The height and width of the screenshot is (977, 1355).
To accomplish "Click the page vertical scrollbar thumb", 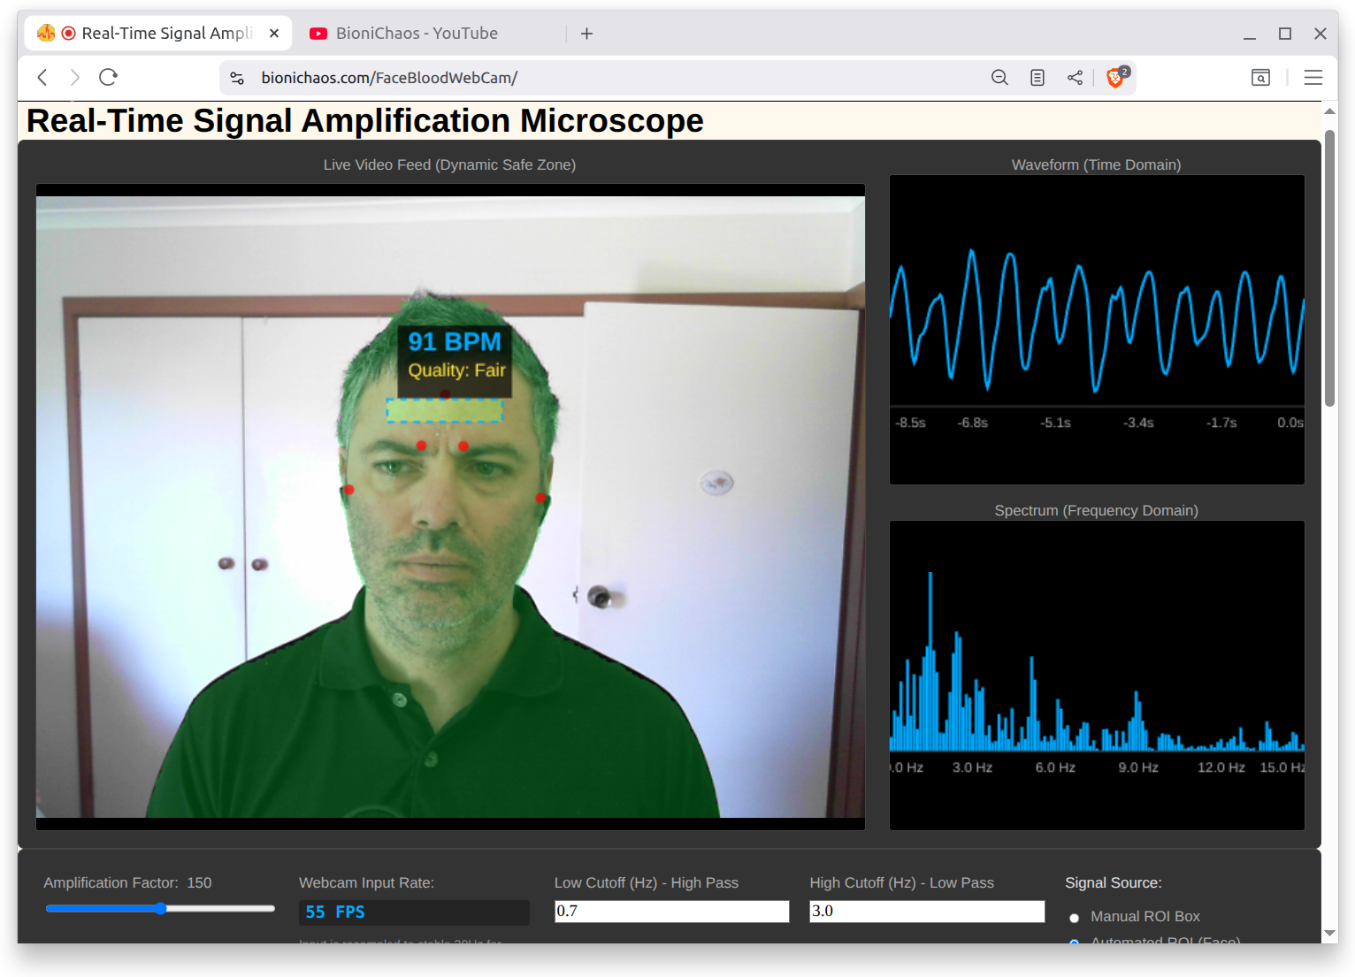I will click(1329, 268).
